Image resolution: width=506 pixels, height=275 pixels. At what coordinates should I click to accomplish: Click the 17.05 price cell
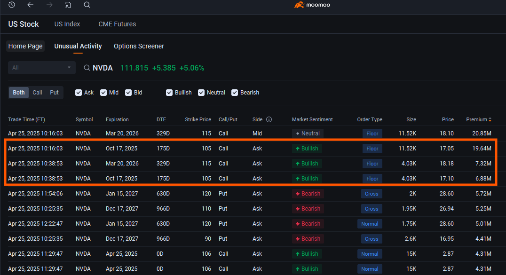pyautogui.click(x=447, y=149)
